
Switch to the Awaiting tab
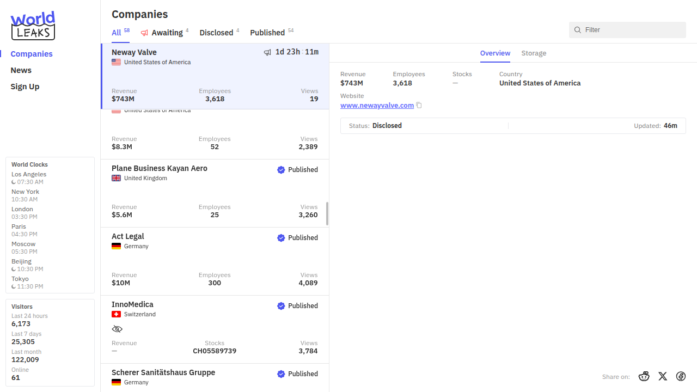tap(164, 33)
